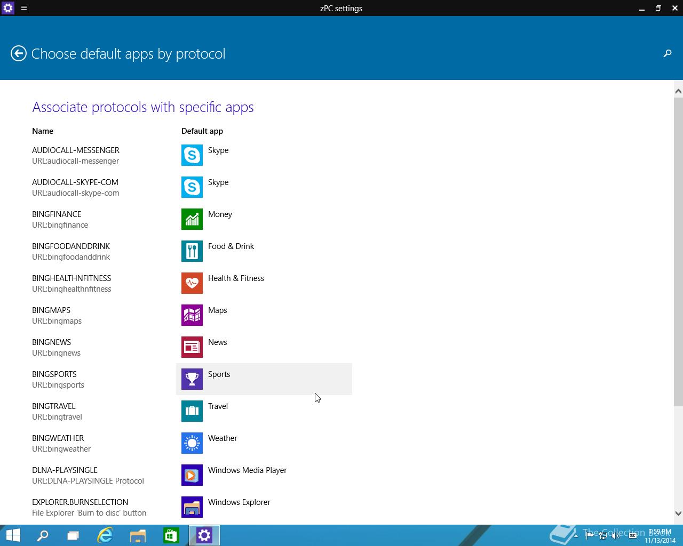Image resolution: width=683 pixels, height=546 pixels.
Task: Click the Food & Drink app icon
Action: pyautogui.click(x=192, y=251)
